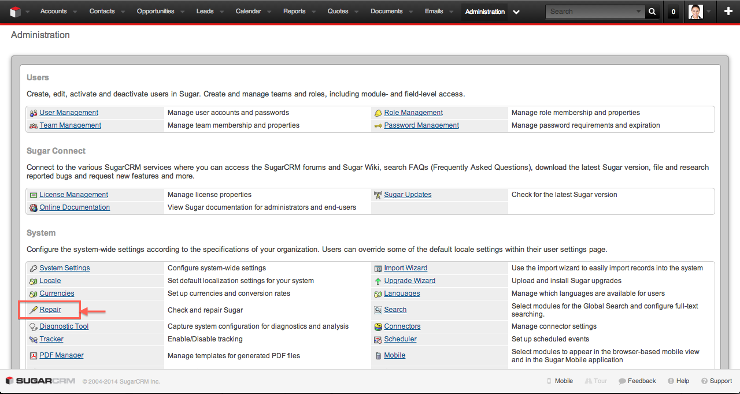Click the PDF Manager icon
740x394 pixels.
[34, 355]
